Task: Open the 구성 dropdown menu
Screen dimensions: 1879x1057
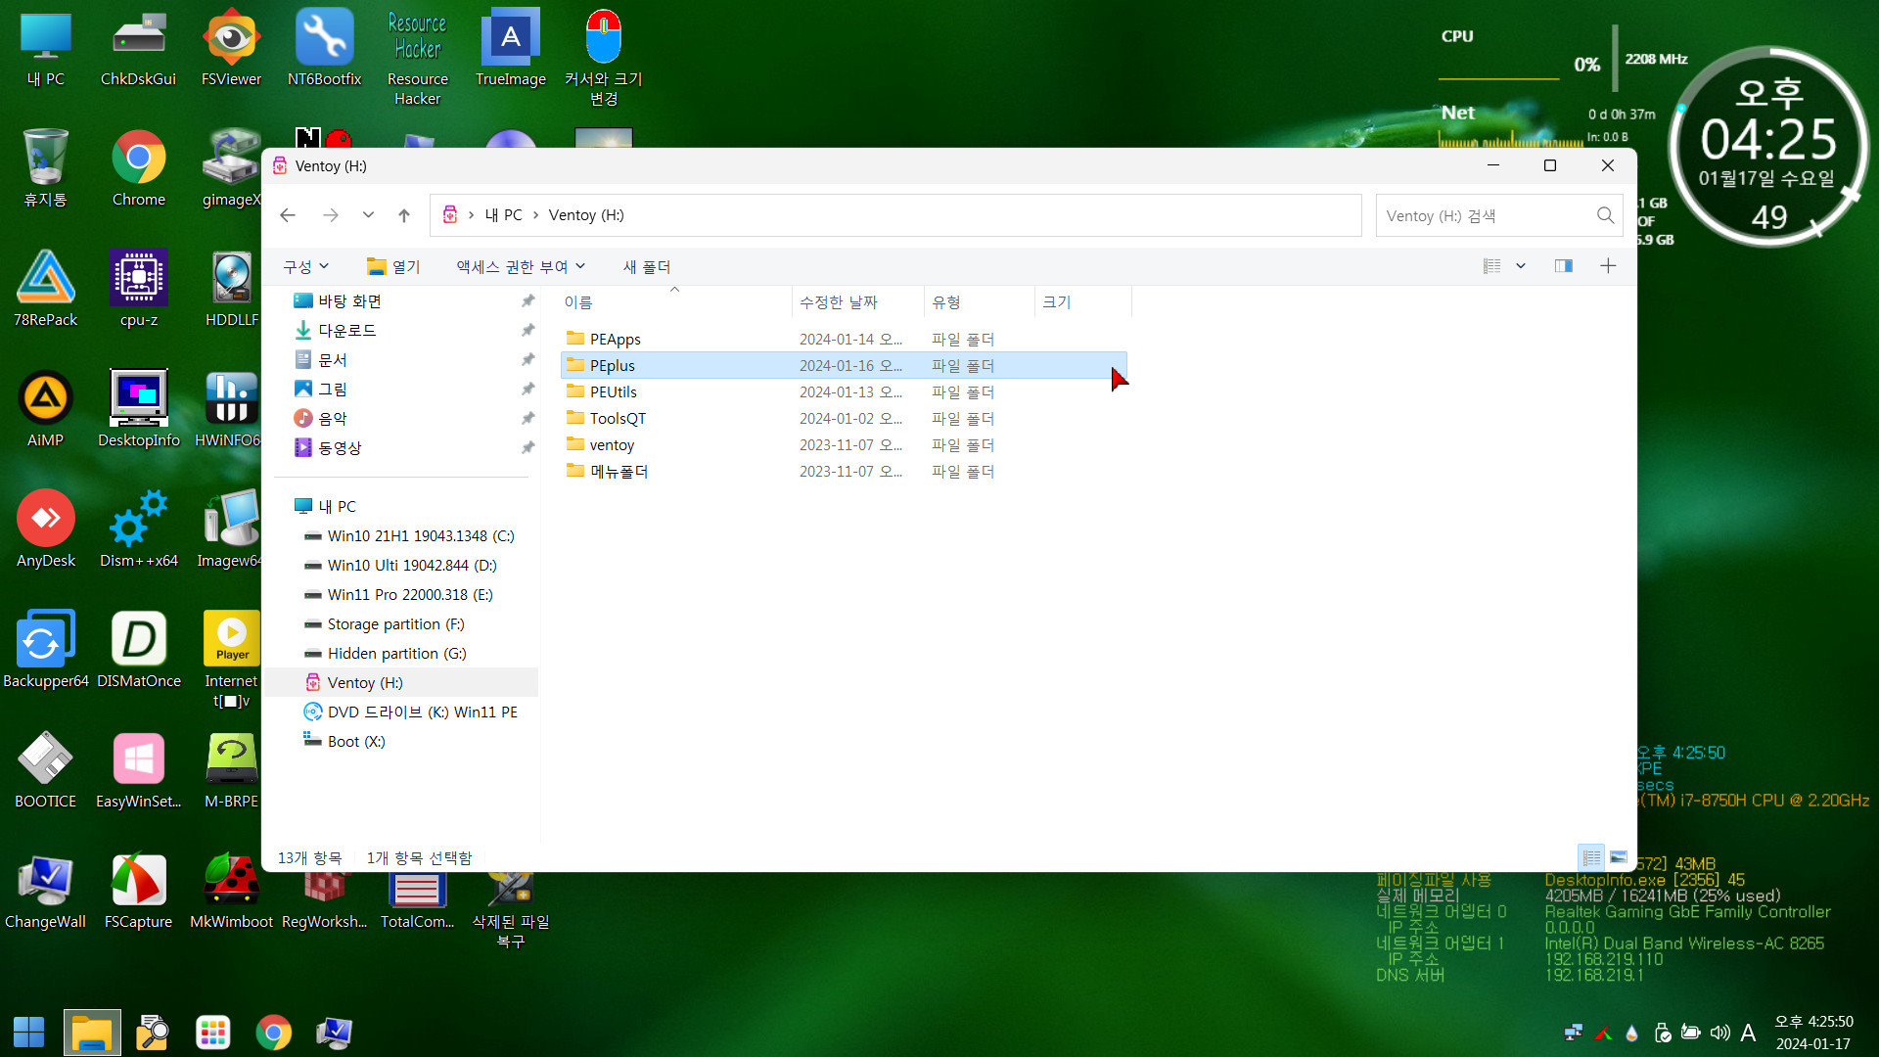Action: click(305, 266)
